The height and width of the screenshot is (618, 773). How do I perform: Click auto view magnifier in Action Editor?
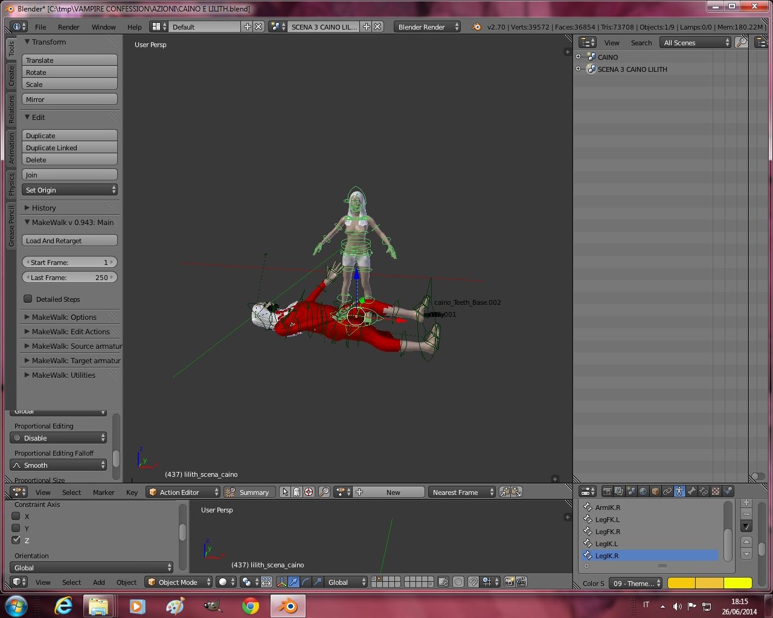[324, 492]
